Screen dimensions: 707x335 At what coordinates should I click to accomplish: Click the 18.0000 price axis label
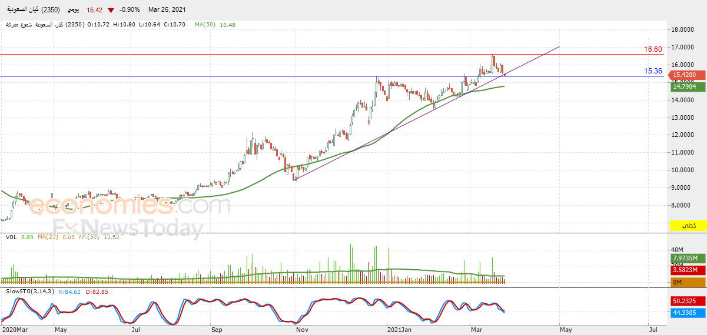[683, 29]
